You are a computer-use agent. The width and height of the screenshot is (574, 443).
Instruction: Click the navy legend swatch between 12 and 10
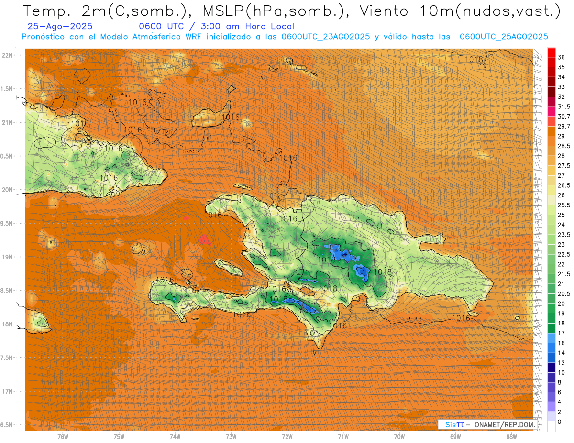tap(552, 367)
